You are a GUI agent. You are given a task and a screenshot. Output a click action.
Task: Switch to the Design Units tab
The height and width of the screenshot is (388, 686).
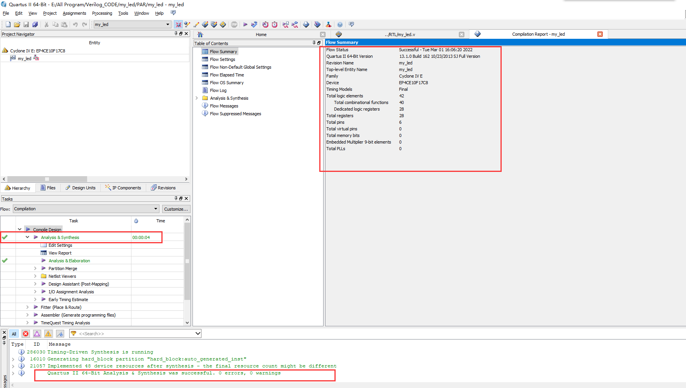coord(80,188)
